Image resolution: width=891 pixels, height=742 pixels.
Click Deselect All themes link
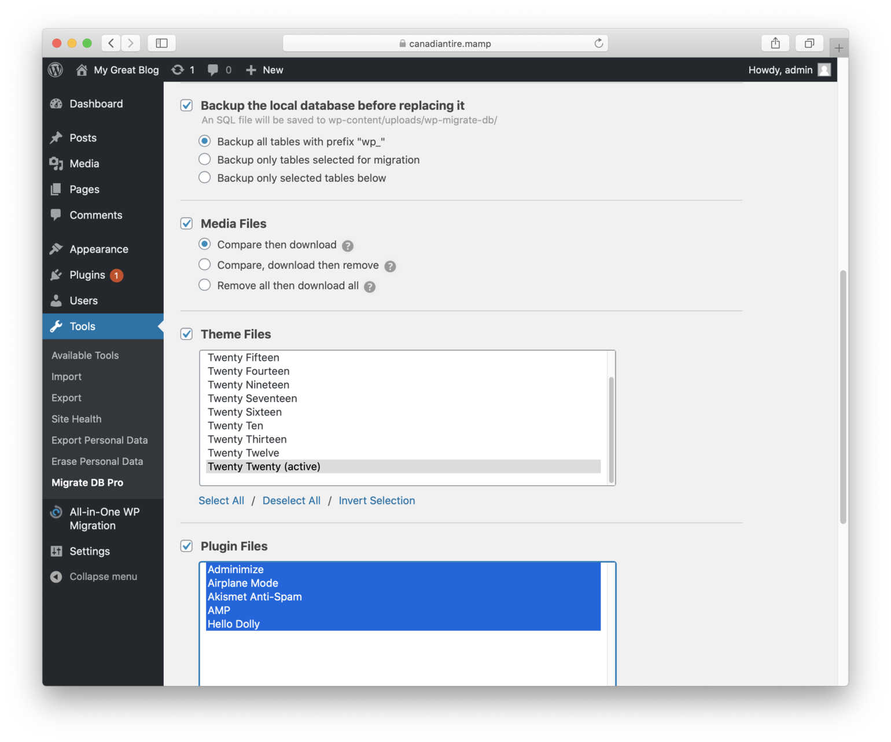click(x=292, y=501)
